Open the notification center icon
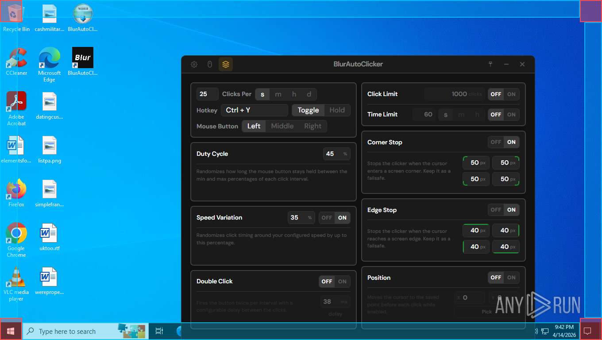Image resolution: width=602 pixels, height=340 pixels. point(588,331)
